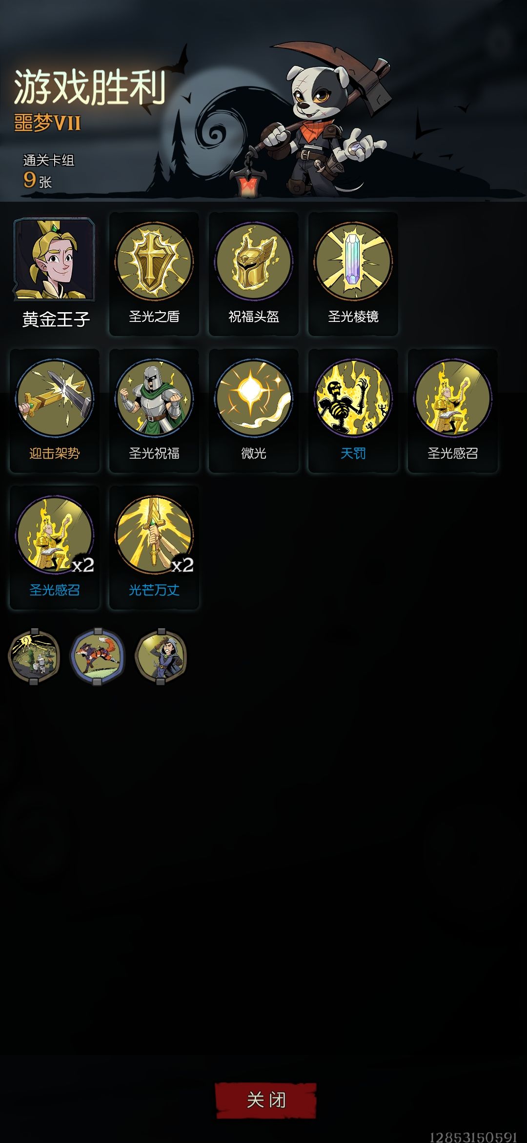The image size is (527, 1143).
Task: Tap the 通关卡组 9张 deck count
Action: point(48,171)
